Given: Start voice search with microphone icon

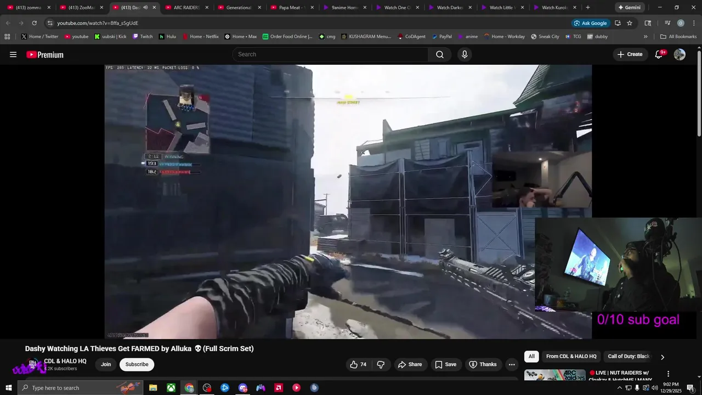Looking at the screenshot, I should point(465,54).
